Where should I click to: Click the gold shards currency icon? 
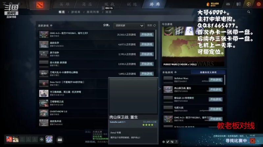coord(208,4)
